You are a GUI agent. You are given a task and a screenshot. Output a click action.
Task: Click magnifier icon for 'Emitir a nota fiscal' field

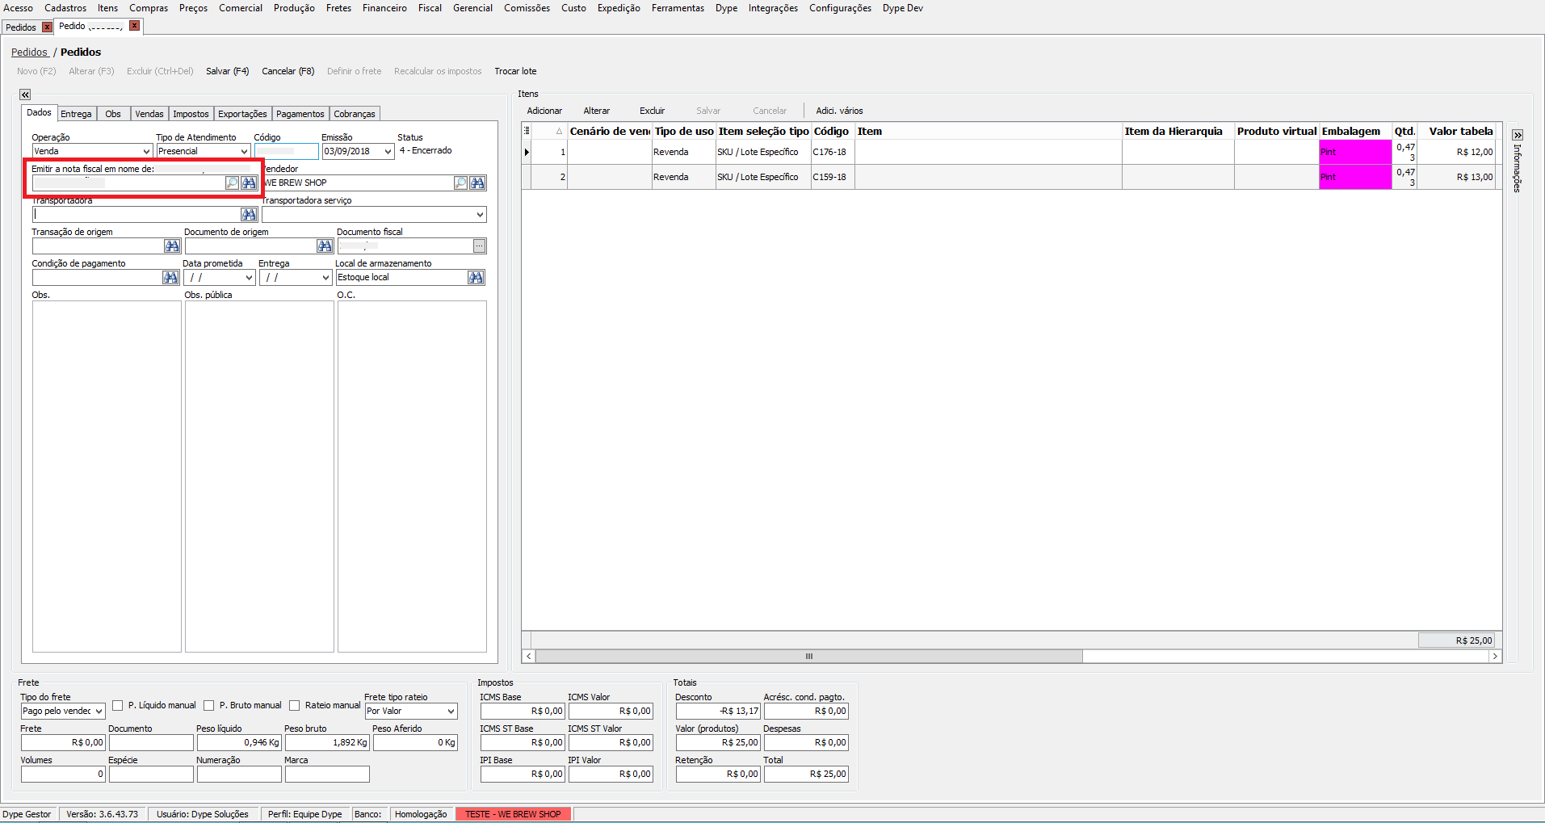pyautogui.click(x=232, y=183)
